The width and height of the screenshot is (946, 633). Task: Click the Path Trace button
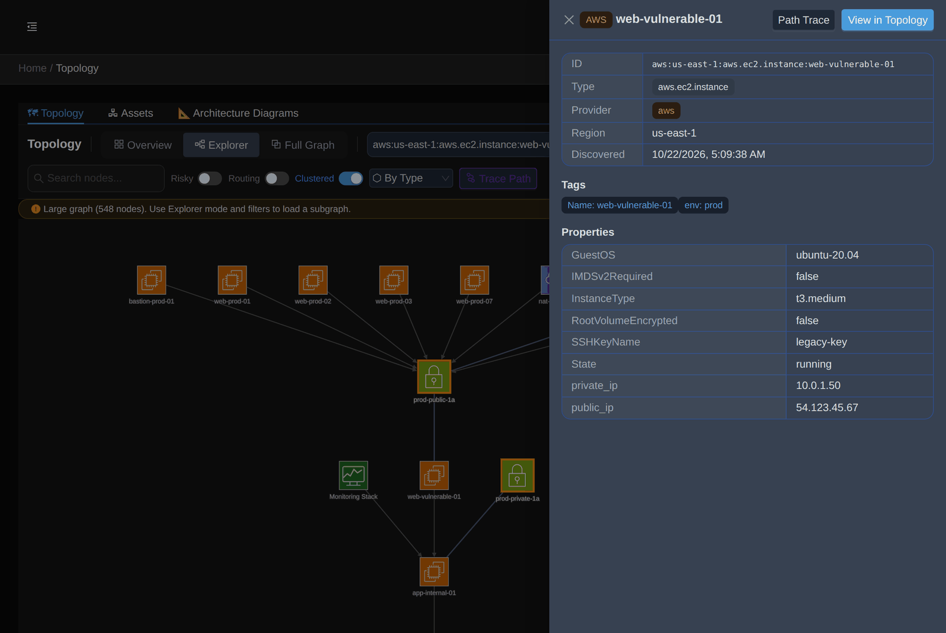point(804,20)
